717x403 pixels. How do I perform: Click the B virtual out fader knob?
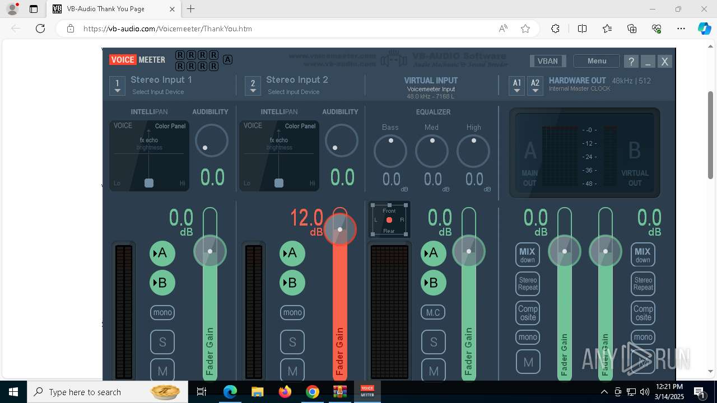coord(606,251)
